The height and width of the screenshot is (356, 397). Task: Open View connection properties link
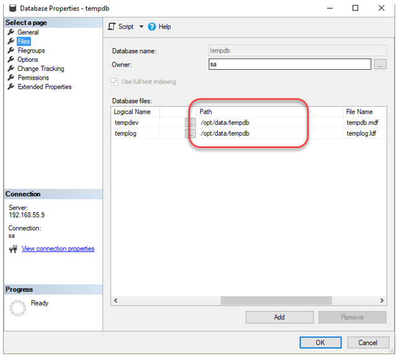click(x=58, y=249)
